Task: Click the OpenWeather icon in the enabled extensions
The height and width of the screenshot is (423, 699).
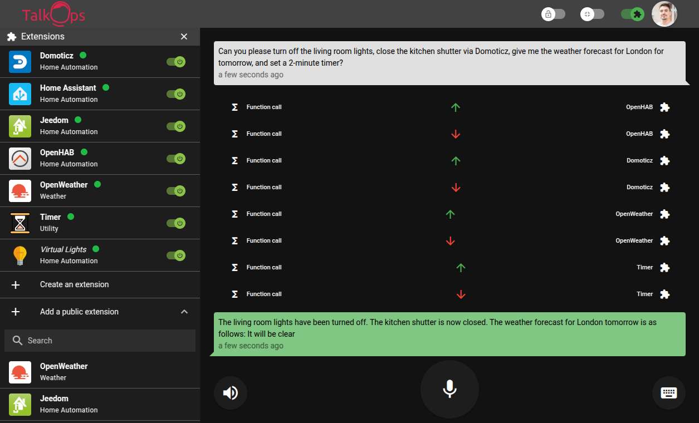Action: tap(20, 190)
